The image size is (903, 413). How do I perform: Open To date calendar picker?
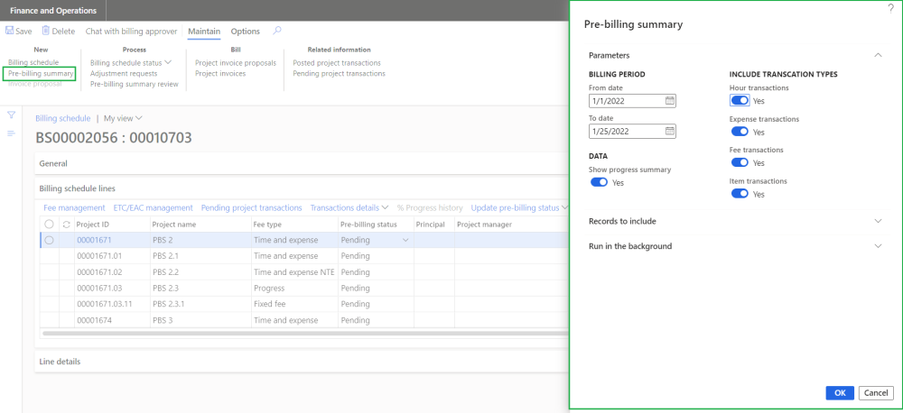[669, 131]
